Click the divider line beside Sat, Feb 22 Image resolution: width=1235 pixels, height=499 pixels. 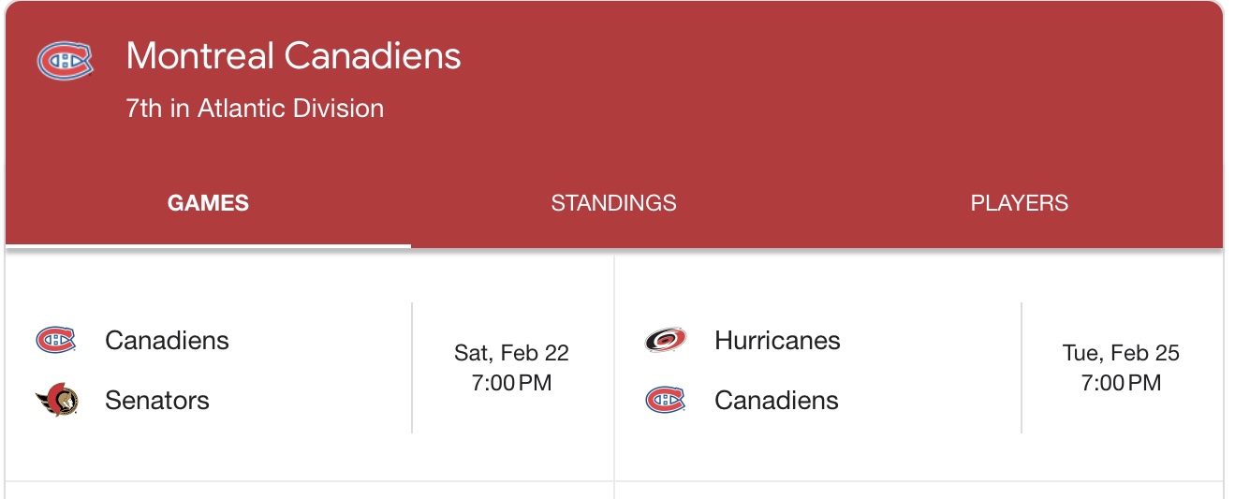coord(412,368)
